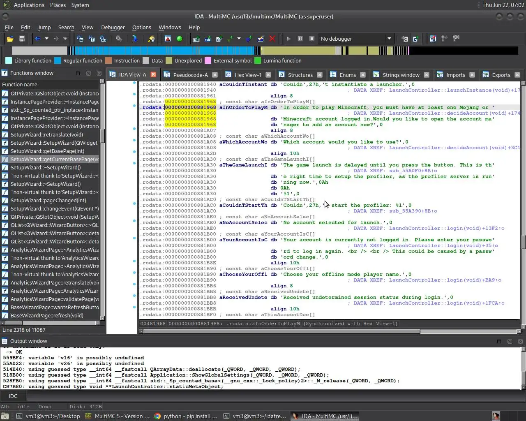
Task: Open the dropdown next to the asterisk icon
Action: point(239,39)
